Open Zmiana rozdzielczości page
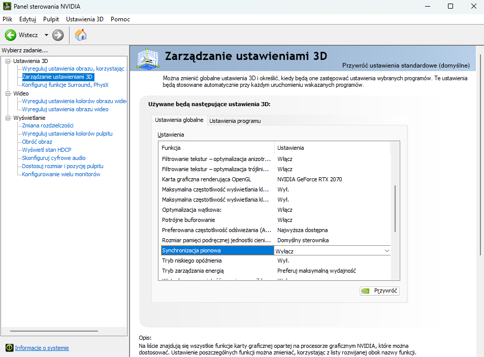Screen dimensions: 484x357 coord(48,125)
